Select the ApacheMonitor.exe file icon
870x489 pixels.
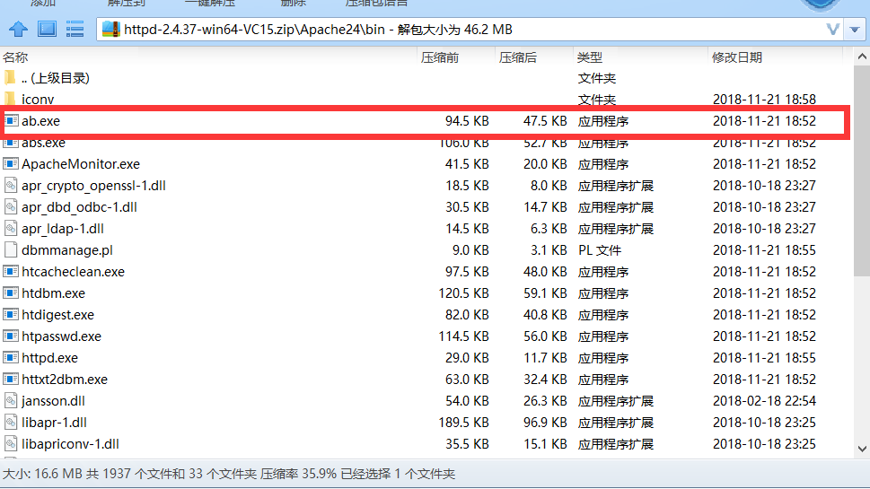[11, 163]
